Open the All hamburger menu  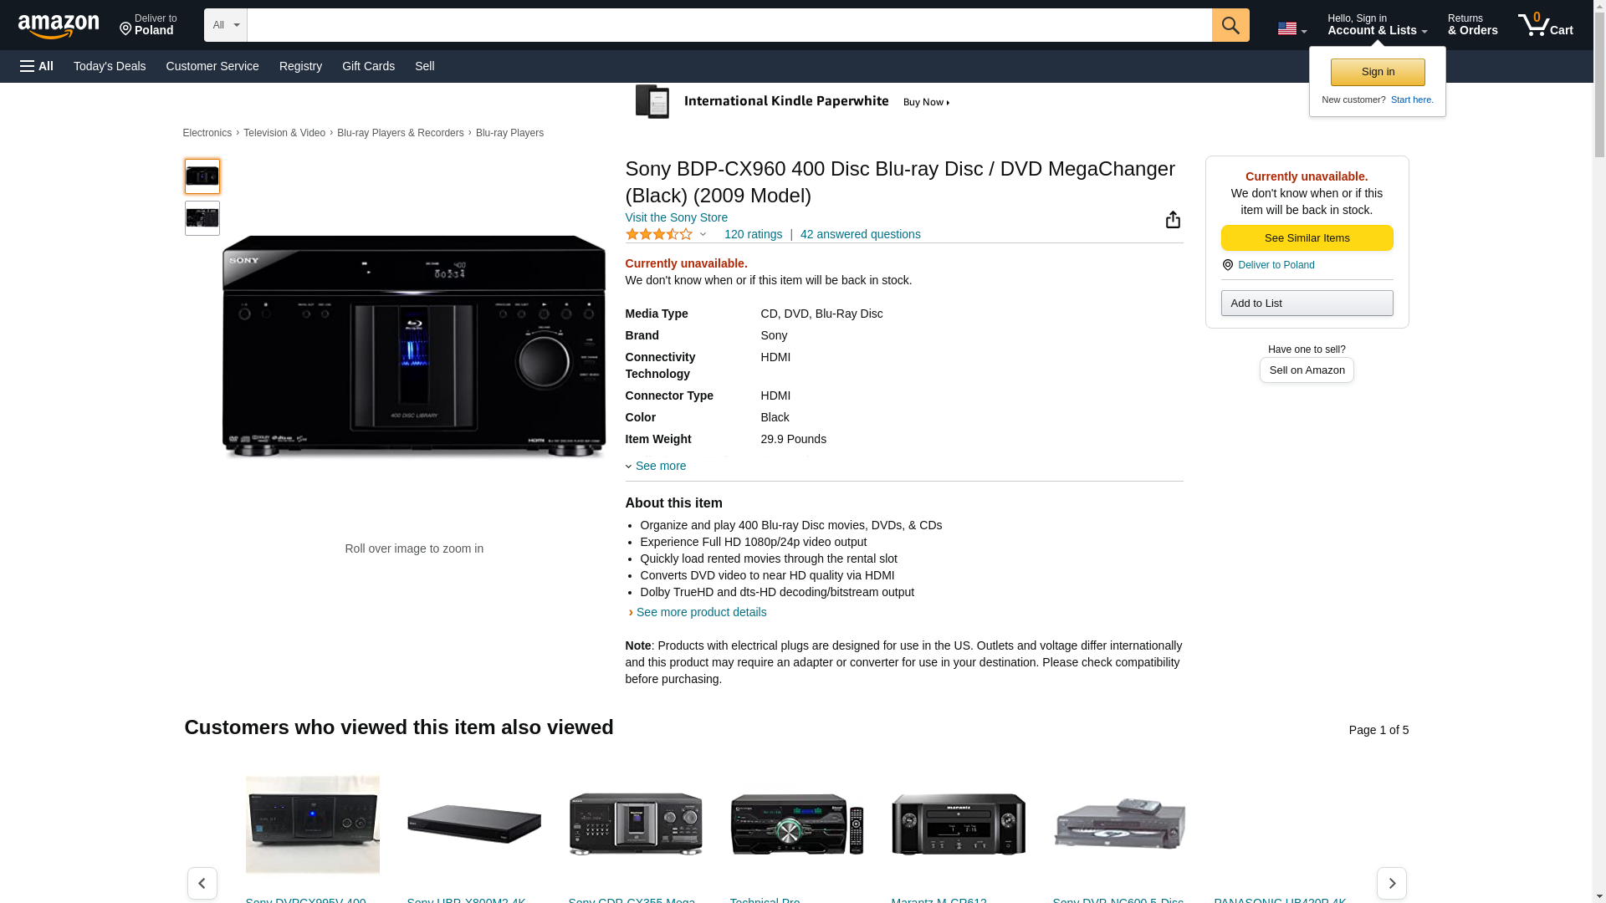[37, 66]
